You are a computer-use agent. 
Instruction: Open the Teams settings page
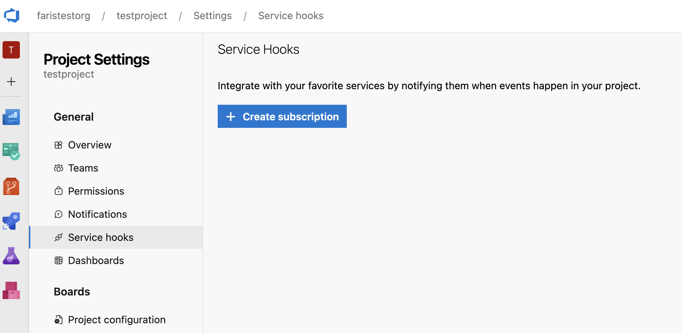(83, 168)
